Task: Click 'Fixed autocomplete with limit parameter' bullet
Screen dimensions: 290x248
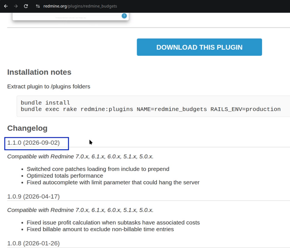Action: click(x=113, y=182)
